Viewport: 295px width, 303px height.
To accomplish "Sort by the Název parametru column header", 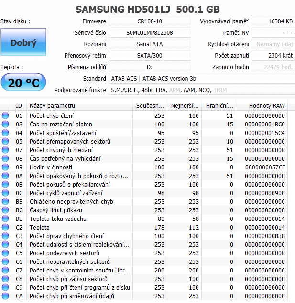I will pos(79,106).
